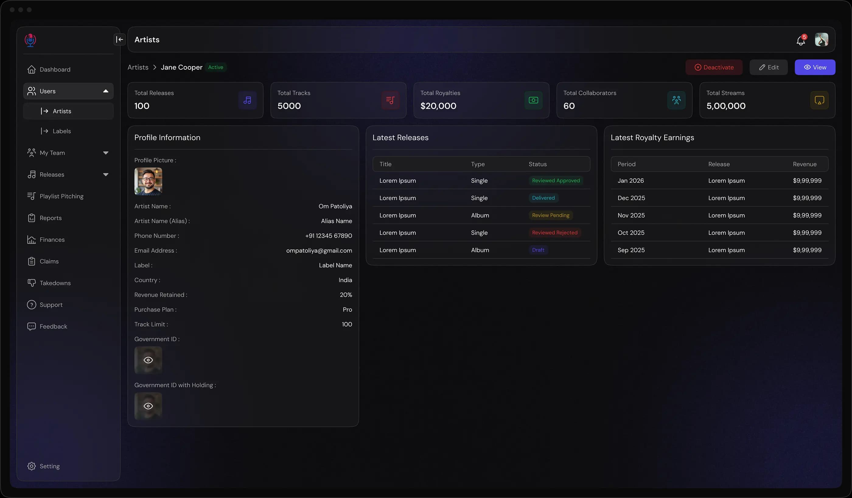Select the Sep 2025 royalty period
This screenshot has width=852, height=498.
631,250
